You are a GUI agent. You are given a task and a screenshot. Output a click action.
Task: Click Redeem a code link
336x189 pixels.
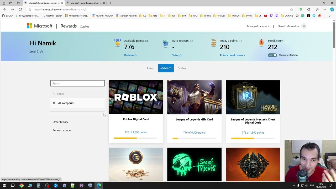61,130
